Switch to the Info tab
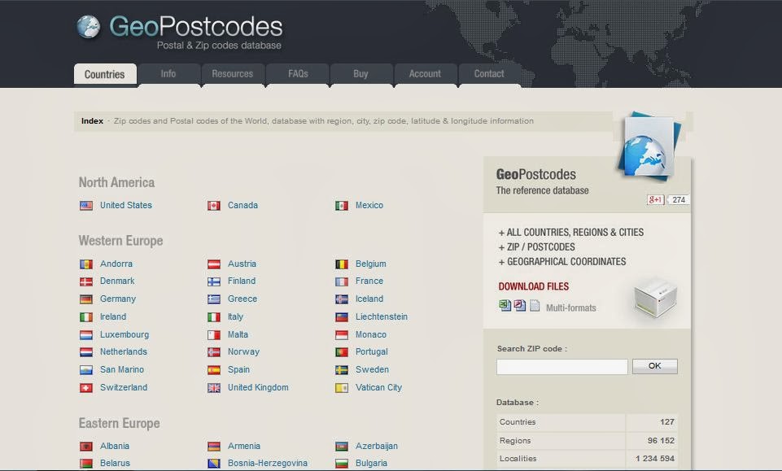The width and height of the screenshot is (782, 471). (x=168, y=74)
